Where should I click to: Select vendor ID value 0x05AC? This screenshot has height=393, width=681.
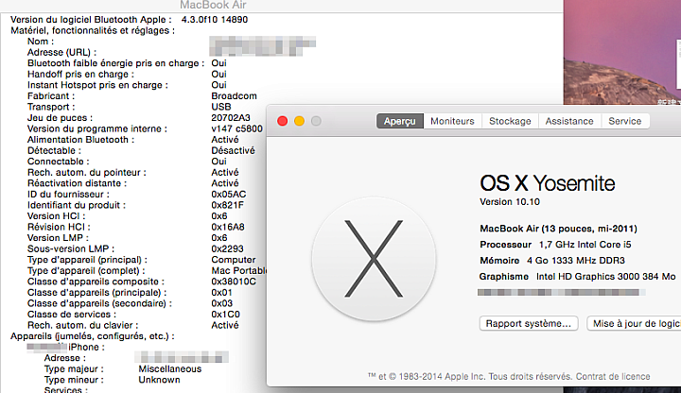pyautogui.click(x=229, y=195)
